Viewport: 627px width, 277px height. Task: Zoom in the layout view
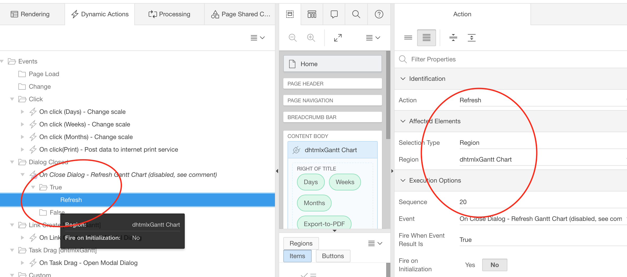click(311, 38)
